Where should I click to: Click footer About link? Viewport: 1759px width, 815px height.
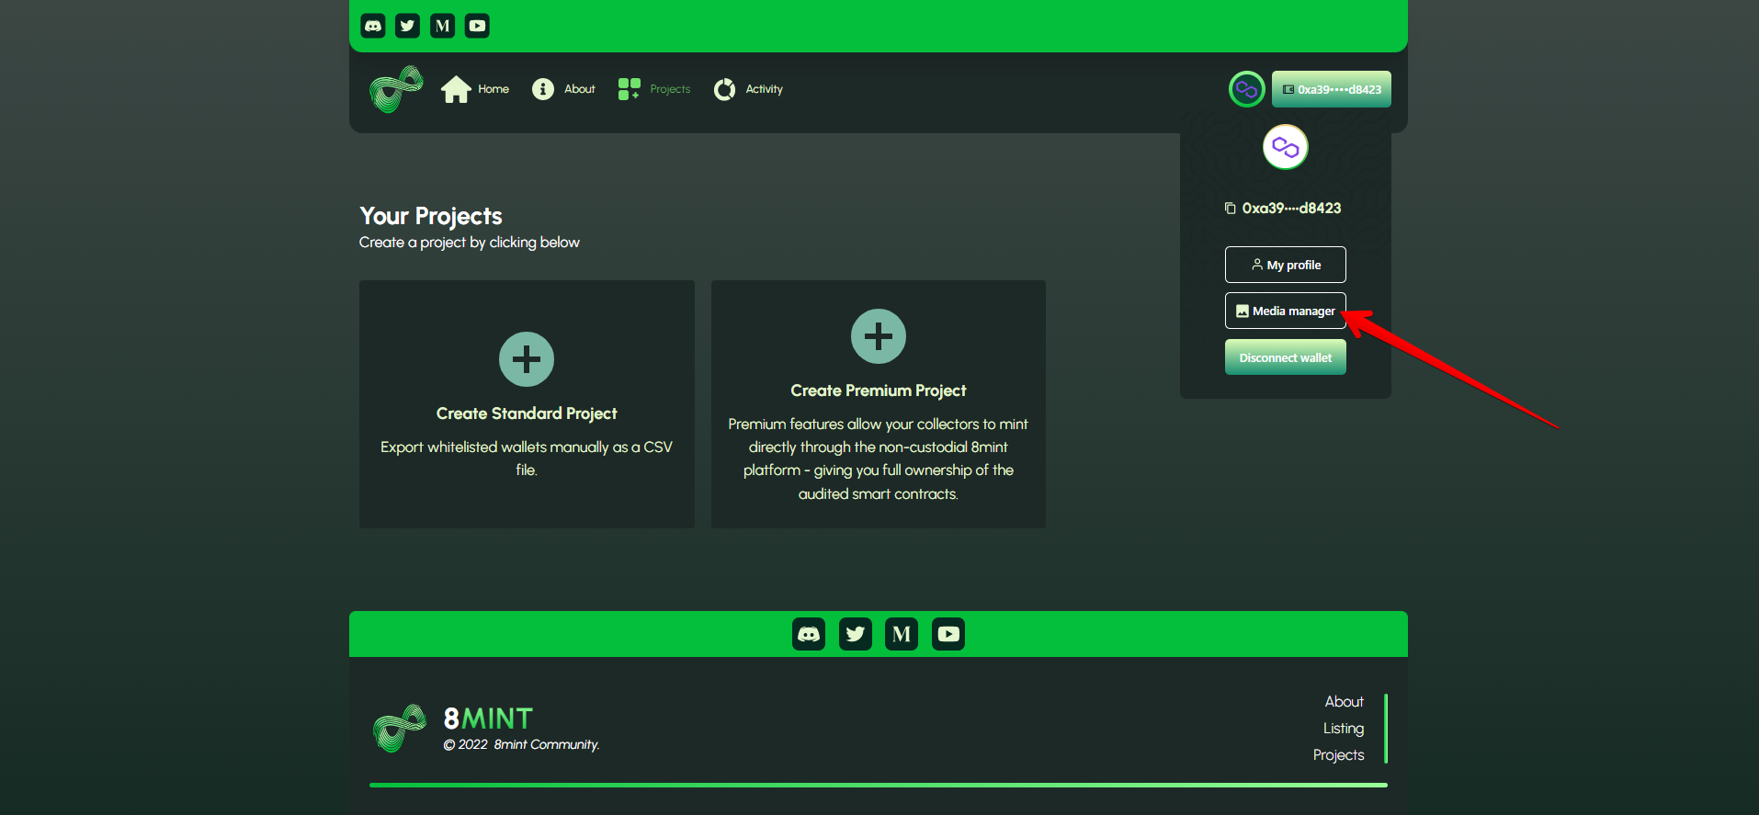[x=1344, y=702]
